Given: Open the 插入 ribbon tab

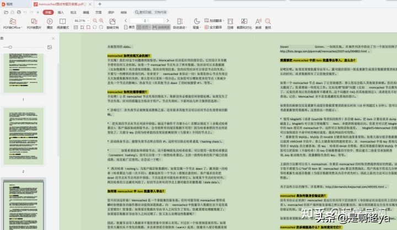Looking at the screenshot, I should coord(61,12).
